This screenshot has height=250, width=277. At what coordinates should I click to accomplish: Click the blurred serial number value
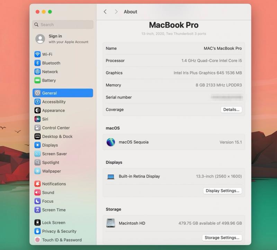click(227, 97)
